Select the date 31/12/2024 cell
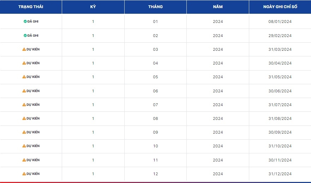Viewport: 311px width, 183px height. 280,174
